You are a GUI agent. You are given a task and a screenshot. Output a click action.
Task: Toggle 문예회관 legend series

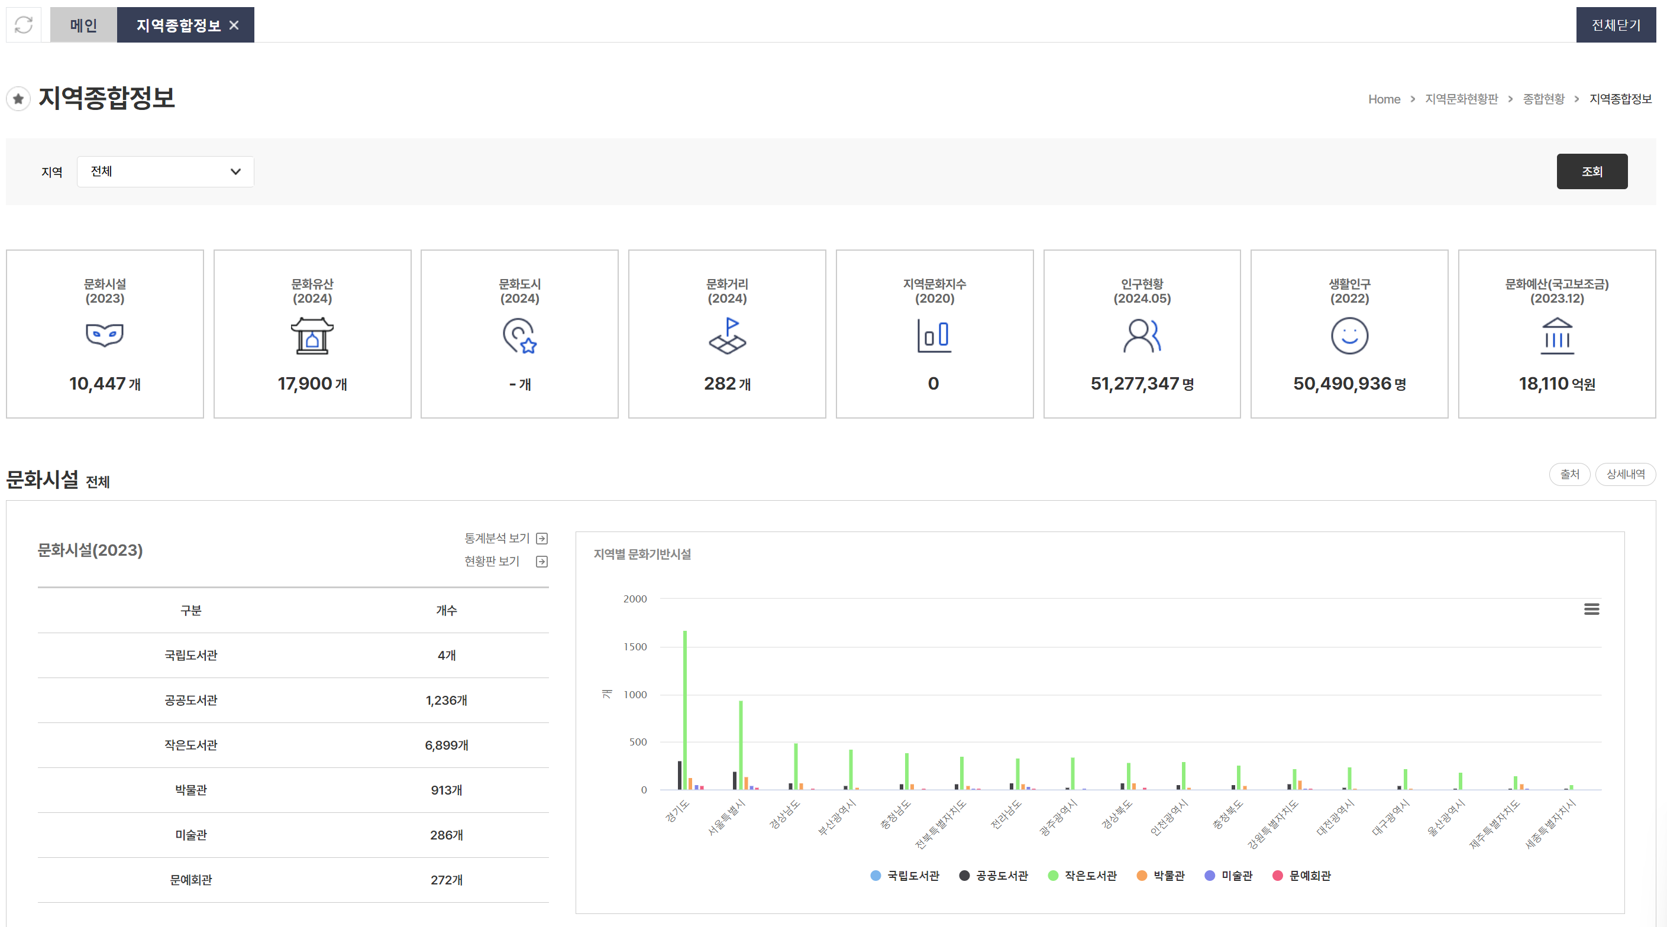tap(1301, 875)
